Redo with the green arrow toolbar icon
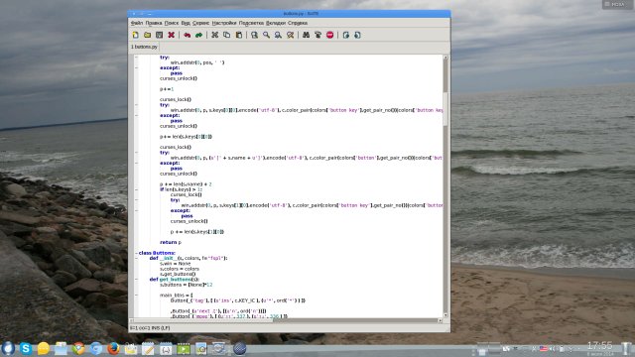 [x=198, y=36]
